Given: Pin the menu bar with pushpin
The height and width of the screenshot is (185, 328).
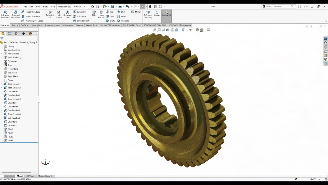Looking at the screenshot, I should click(x=85, y=6).
